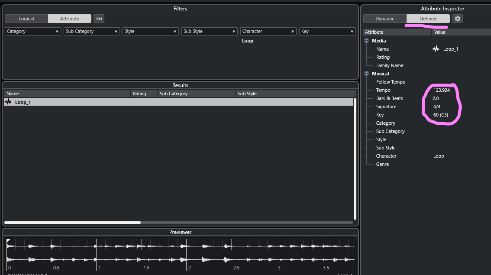491x275 pixels.
Task: Switch filters to Logical mode
Action: click(26, 19)
